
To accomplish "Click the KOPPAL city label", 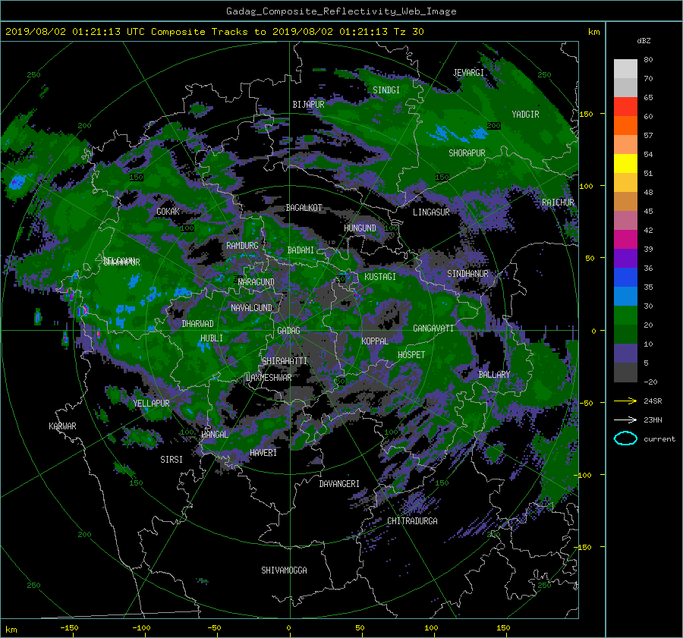I will coord(375,341).
